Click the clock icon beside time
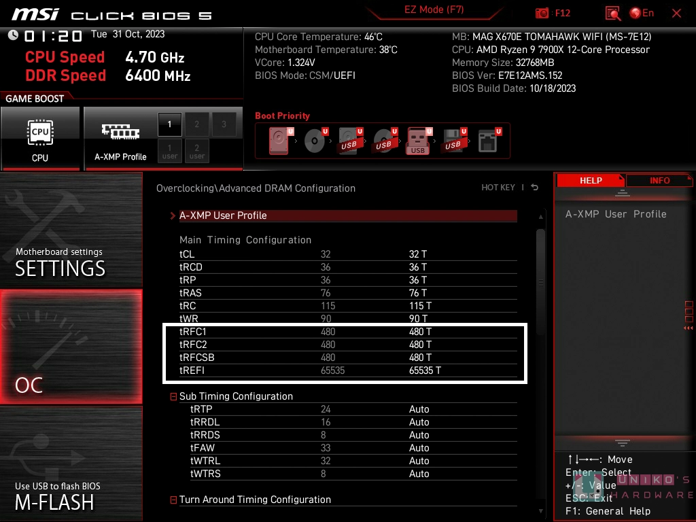This screenshot has width=696, height=522. [x=13, y=35]
